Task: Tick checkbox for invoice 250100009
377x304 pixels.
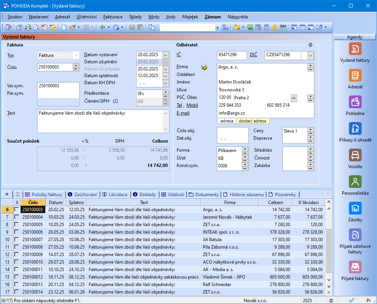Action: click(16, 254)
